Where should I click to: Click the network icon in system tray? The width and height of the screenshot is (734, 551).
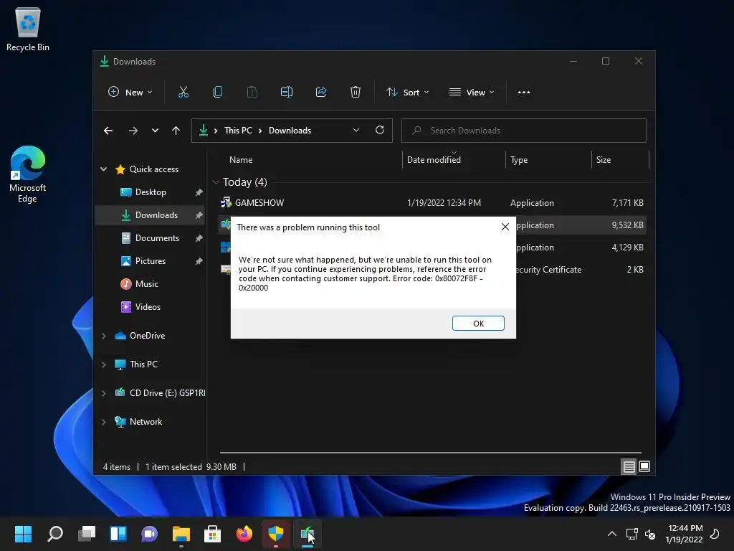coord(632,534)
